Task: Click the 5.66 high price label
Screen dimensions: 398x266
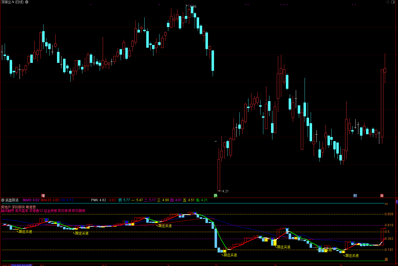Action: (x=193, y=6)
